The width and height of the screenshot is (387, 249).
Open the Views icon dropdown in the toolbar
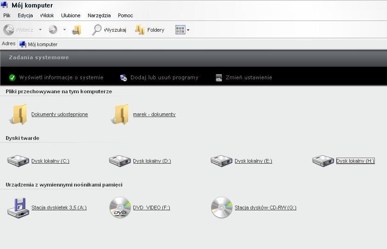coord(182,30)
